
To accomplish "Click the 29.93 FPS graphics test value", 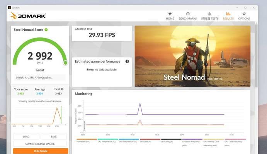I will pos(102,35).
